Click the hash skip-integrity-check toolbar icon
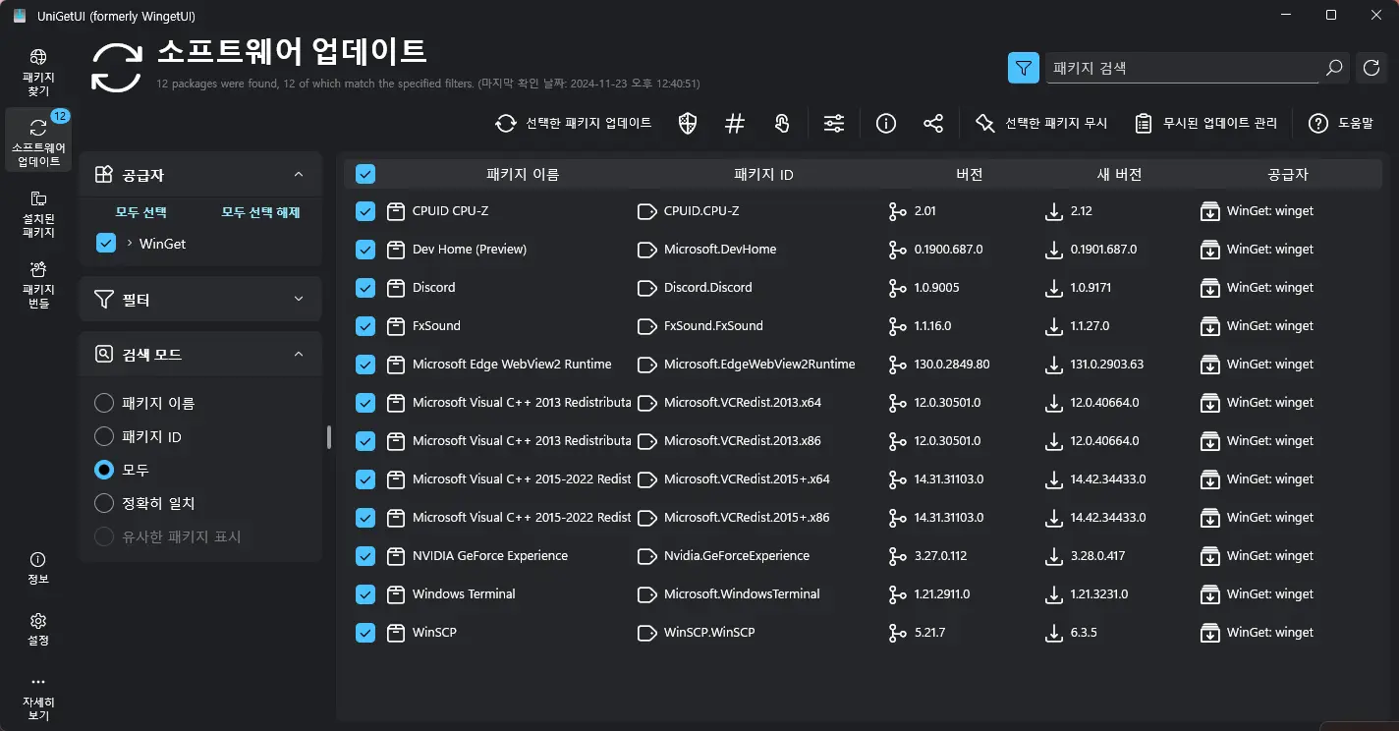 [735, 123]
